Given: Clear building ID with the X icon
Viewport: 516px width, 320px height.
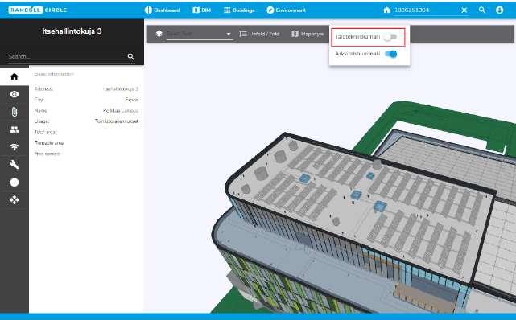Looking at the screenshot, I should point(464,10).
